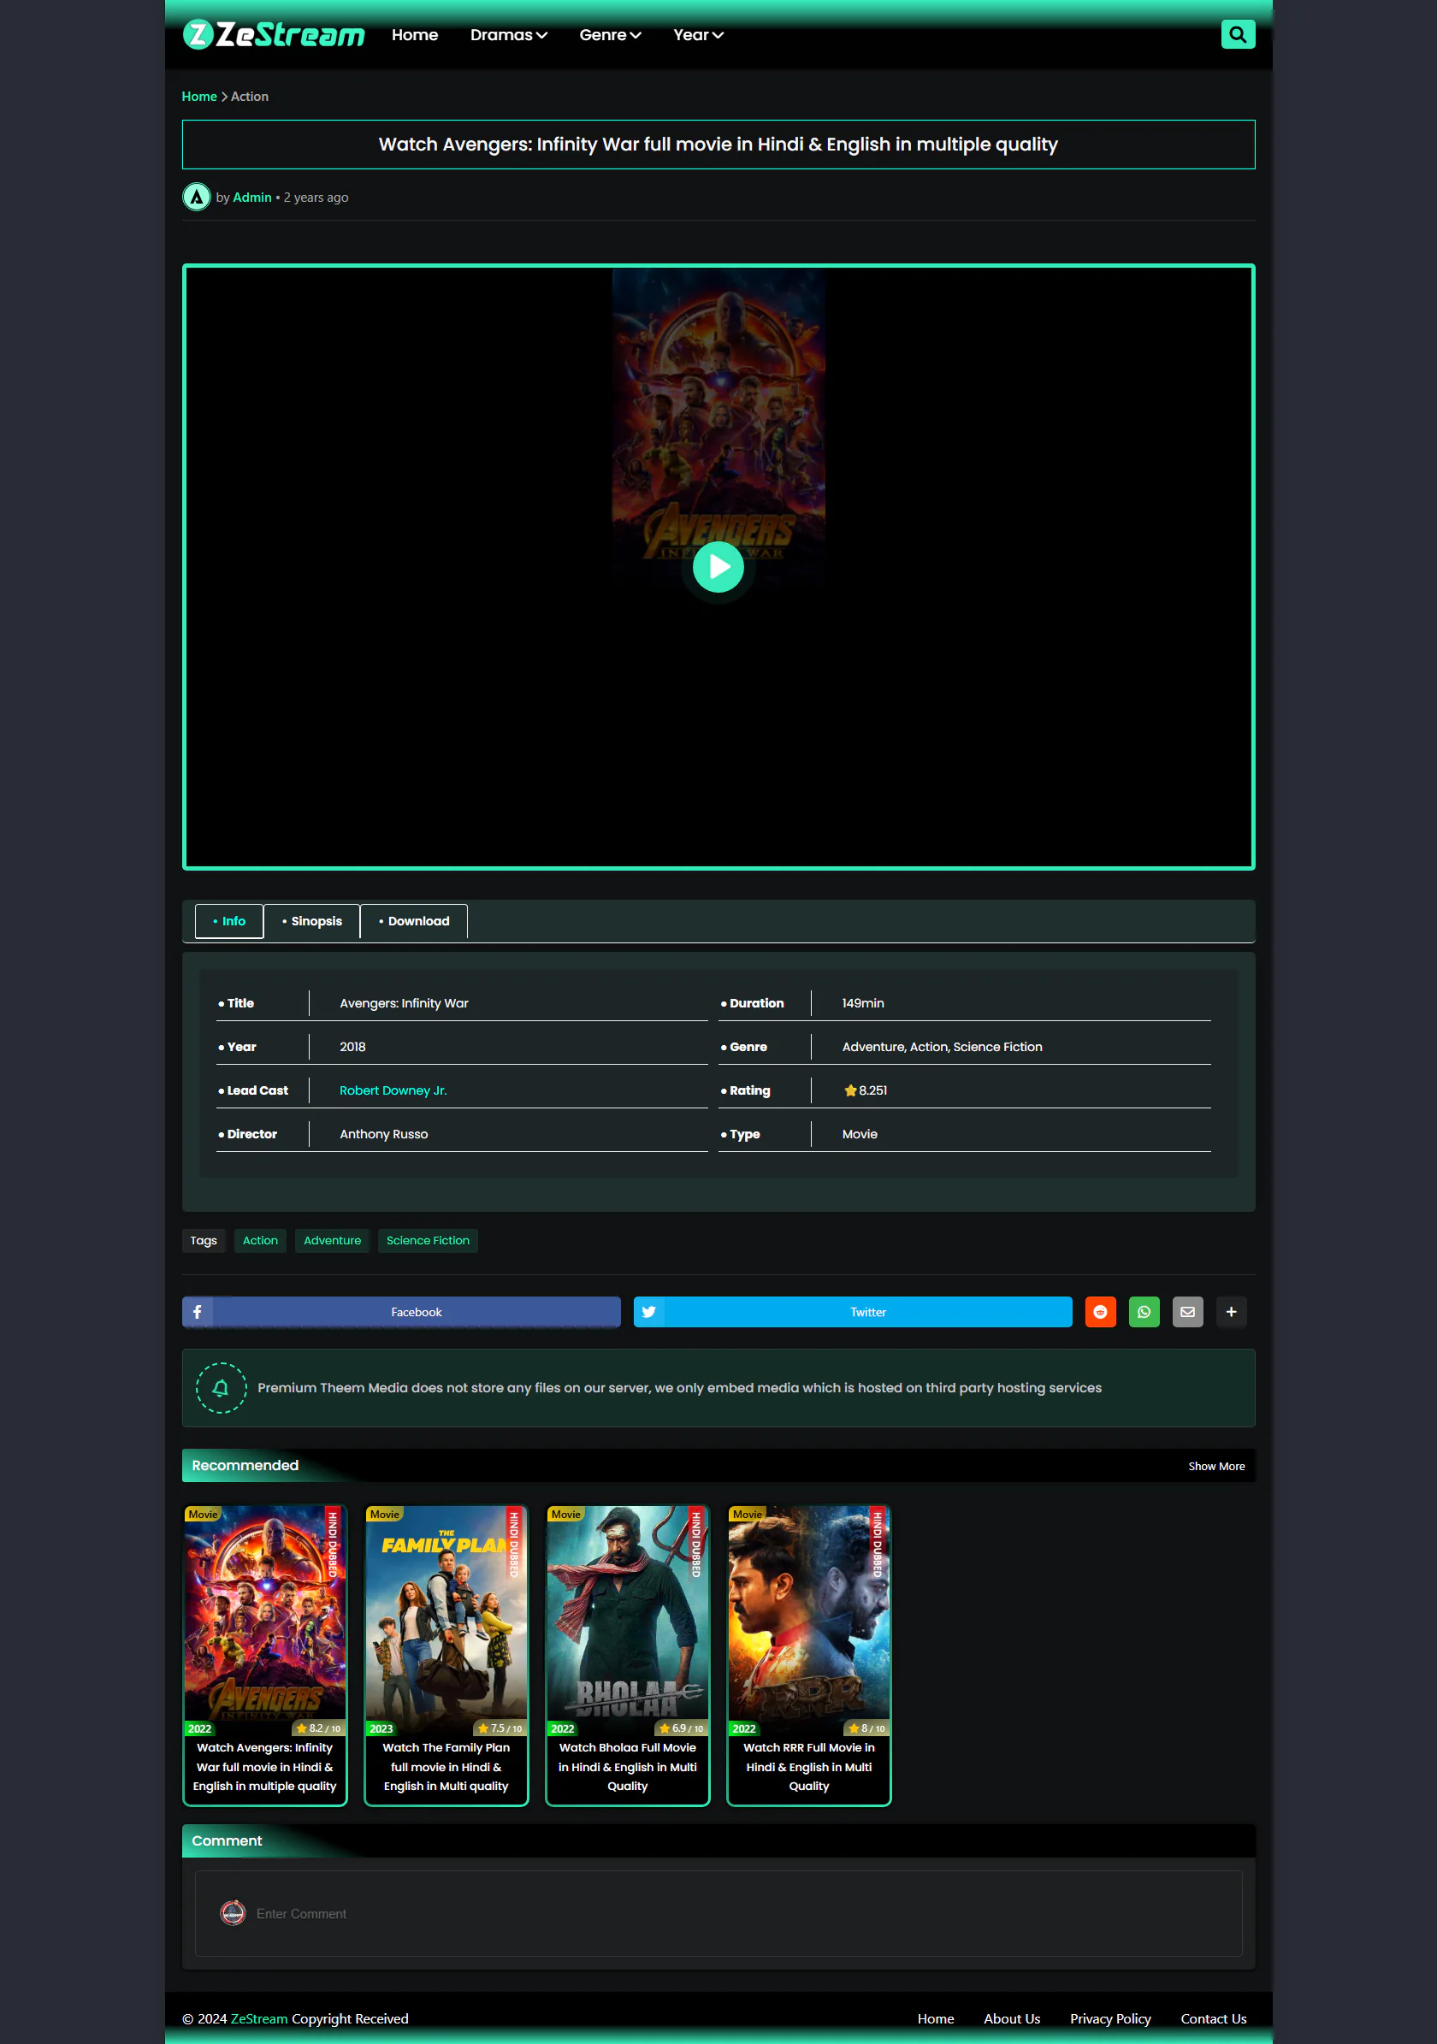Click the Enter Comment input field
Screen dimensions: 1437x2044
tap(718, 1913)
